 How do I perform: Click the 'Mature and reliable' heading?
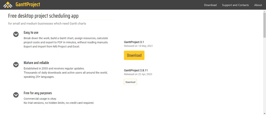(x=36, y=63)
